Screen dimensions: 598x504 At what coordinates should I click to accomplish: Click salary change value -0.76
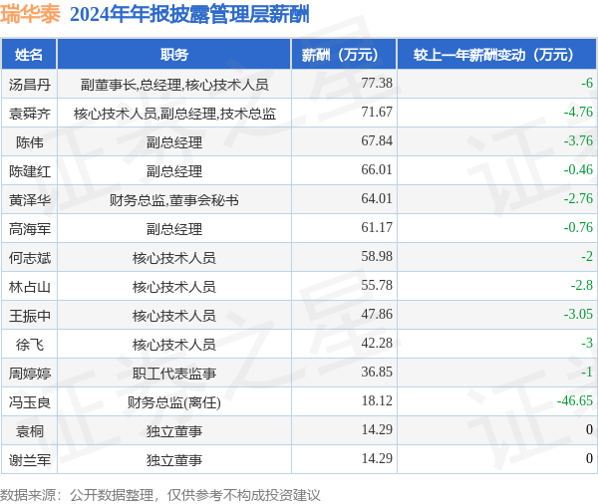pyautogui.click(x=578, y=227)
